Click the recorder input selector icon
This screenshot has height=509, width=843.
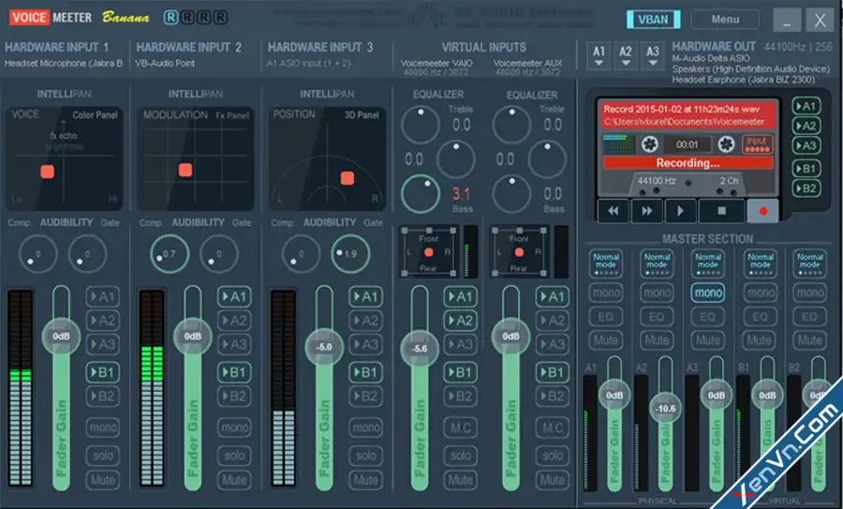758,144
